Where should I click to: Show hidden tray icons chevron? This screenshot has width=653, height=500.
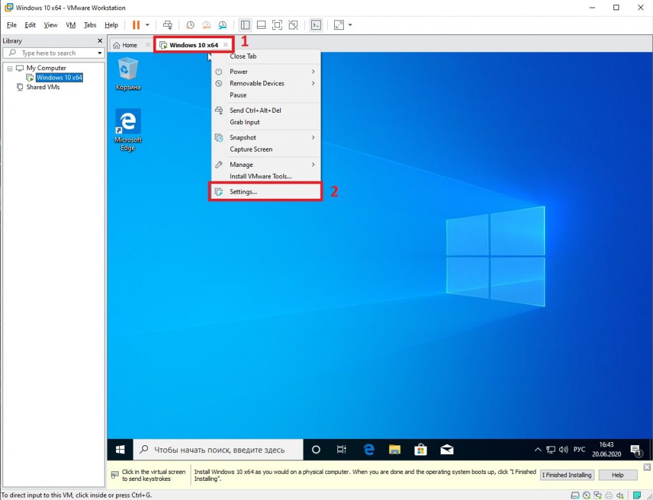[538, 450]
